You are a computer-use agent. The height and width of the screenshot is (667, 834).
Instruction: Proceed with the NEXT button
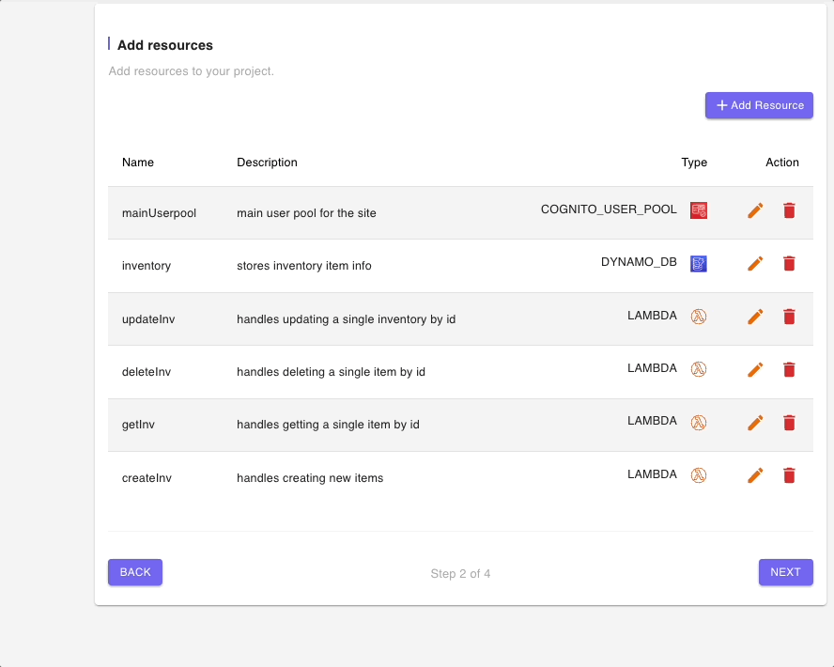(785, 572)
